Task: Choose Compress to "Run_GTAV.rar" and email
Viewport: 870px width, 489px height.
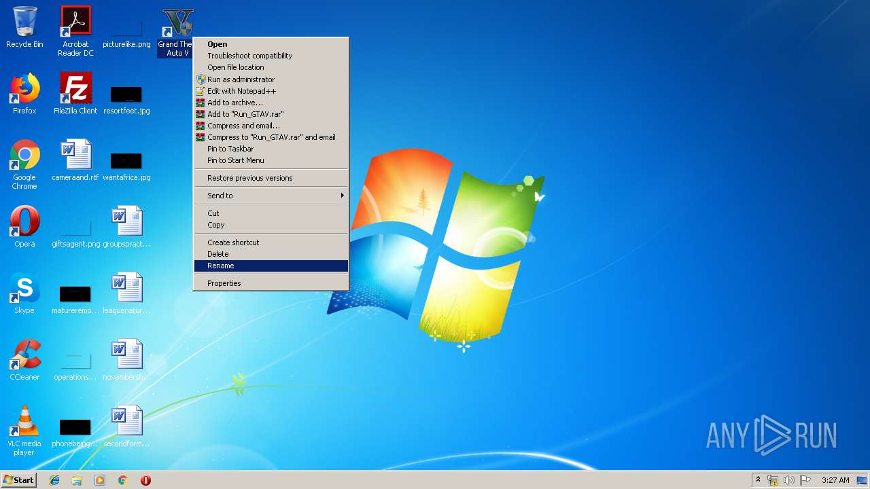Action: click(271, 137)
